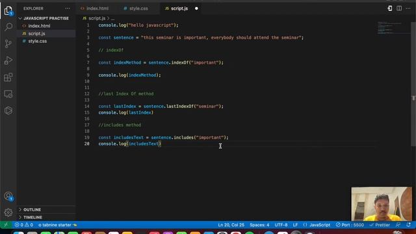Click Ln 20, Col 25 in status bar
416x234 pixels.
click(x=231, y=225)
